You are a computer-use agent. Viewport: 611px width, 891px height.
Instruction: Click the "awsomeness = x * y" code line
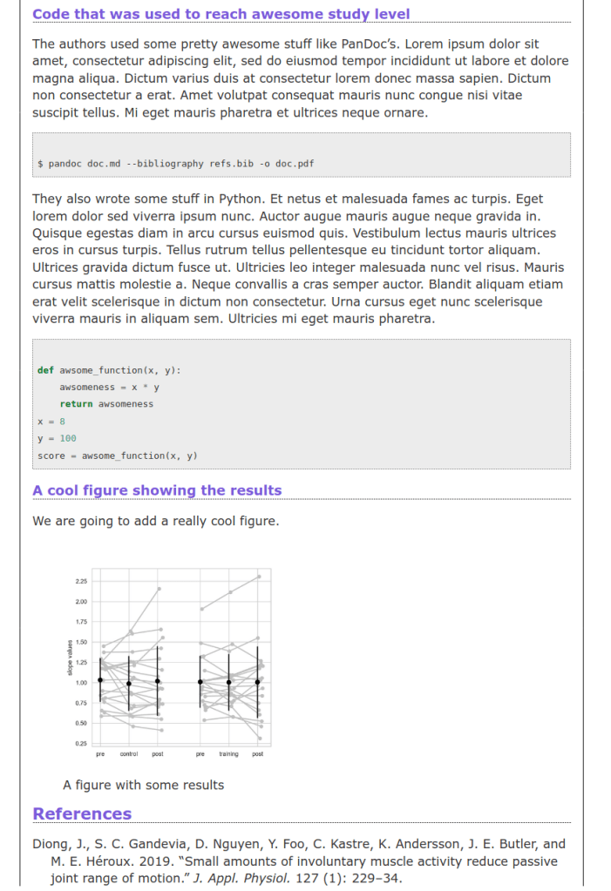click(109, 387)
